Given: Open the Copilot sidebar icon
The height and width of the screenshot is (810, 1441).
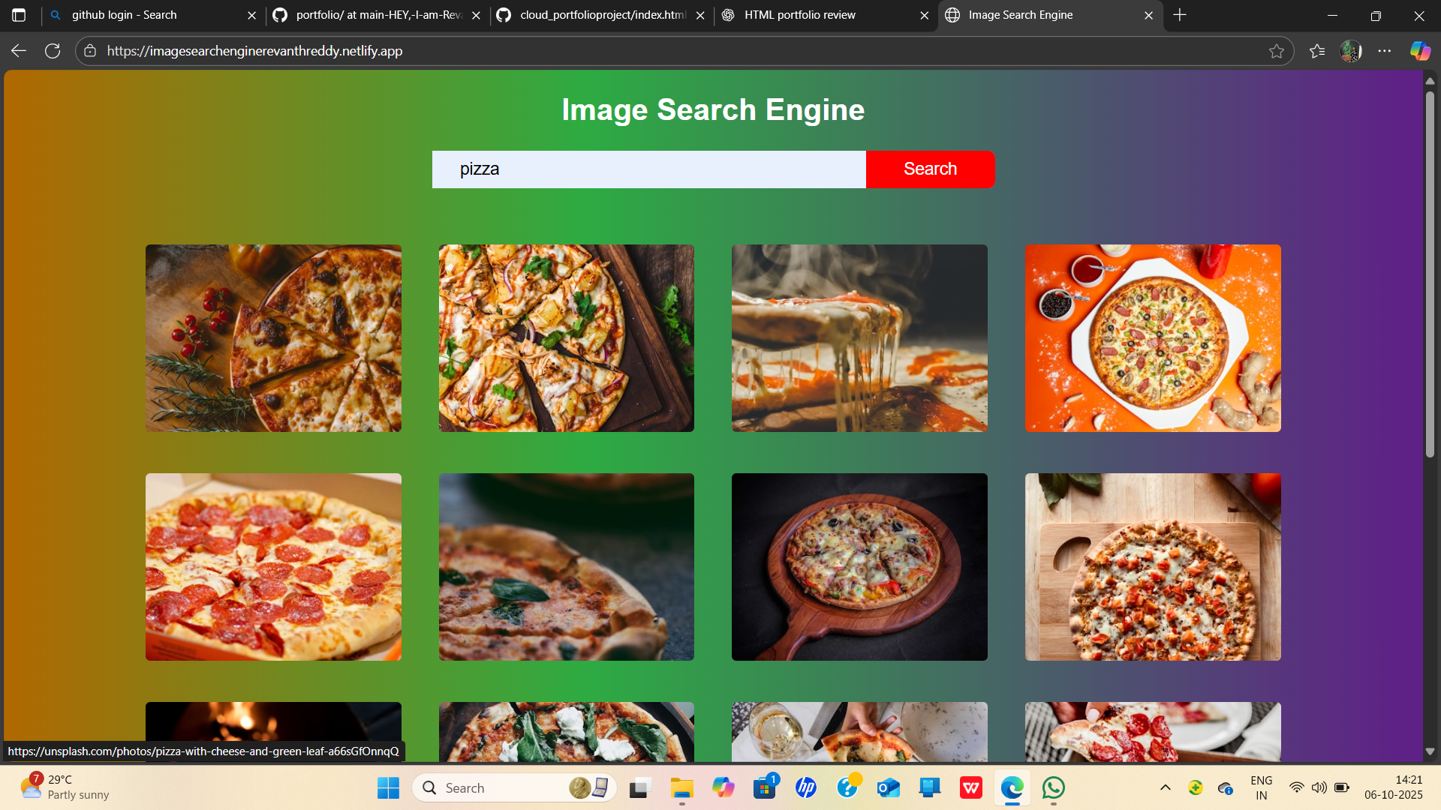Looking at the screenshot, I should pos(1420,51).
